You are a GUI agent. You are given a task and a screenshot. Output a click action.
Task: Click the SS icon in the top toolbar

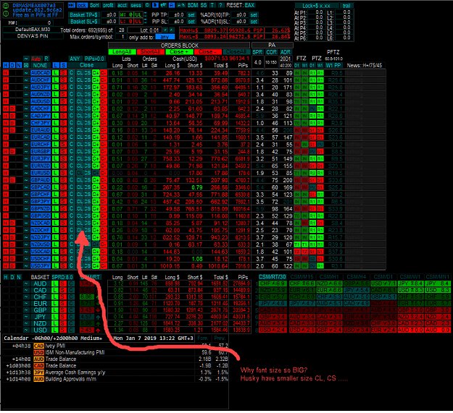tap(204, 5)
